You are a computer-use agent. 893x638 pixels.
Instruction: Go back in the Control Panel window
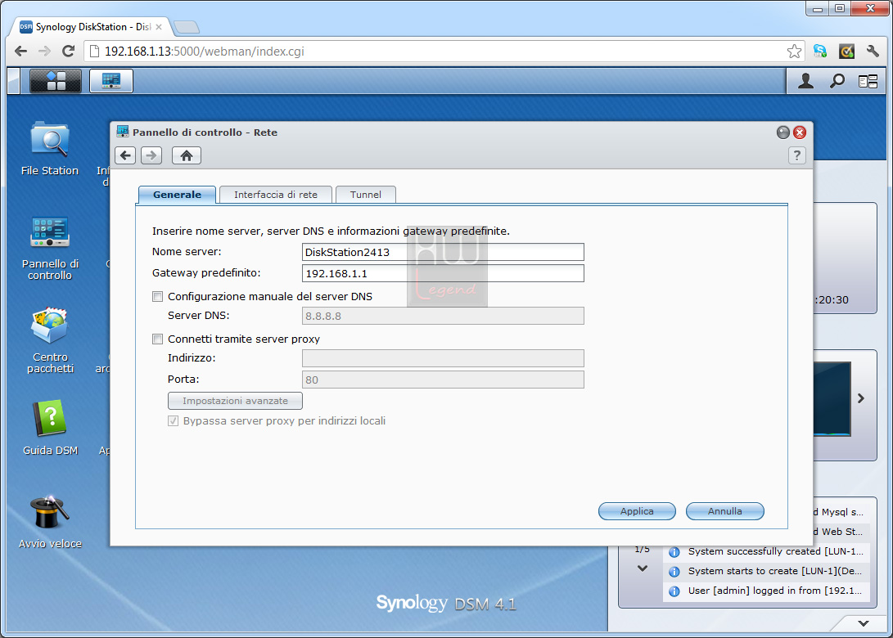pyautogui.click(x=125, y=155)
